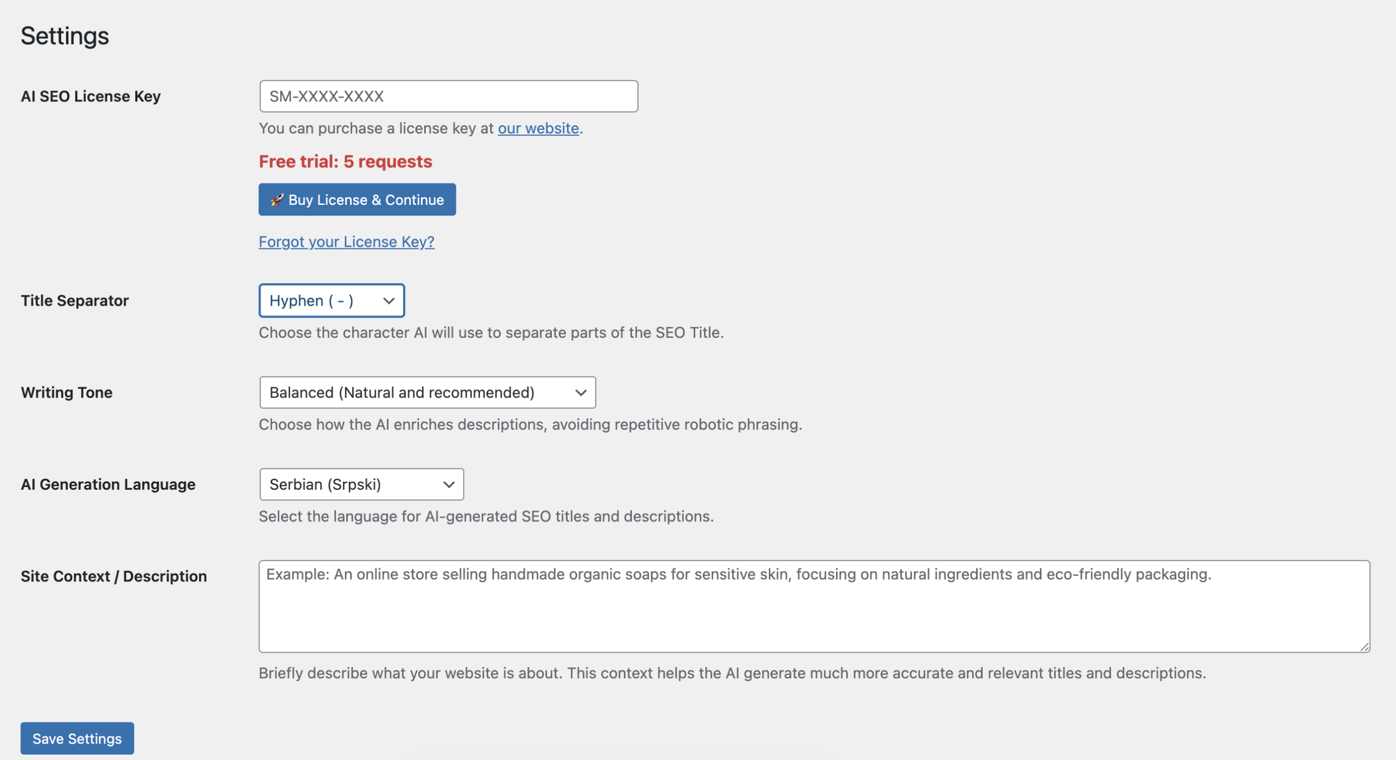The width and height of the screenshot is (1396, 760).
Task: Open the "our website" link
Action: coord(538,128)
